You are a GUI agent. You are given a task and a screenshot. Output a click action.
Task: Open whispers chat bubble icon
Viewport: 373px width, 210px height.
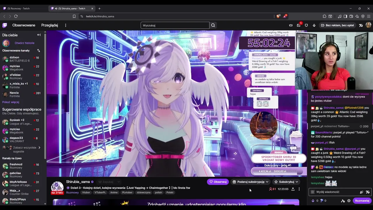(306, 25)
